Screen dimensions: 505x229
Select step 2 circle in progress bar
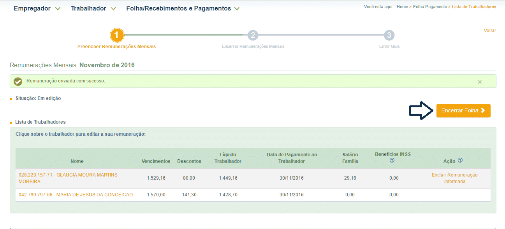(x=253, y=35)
